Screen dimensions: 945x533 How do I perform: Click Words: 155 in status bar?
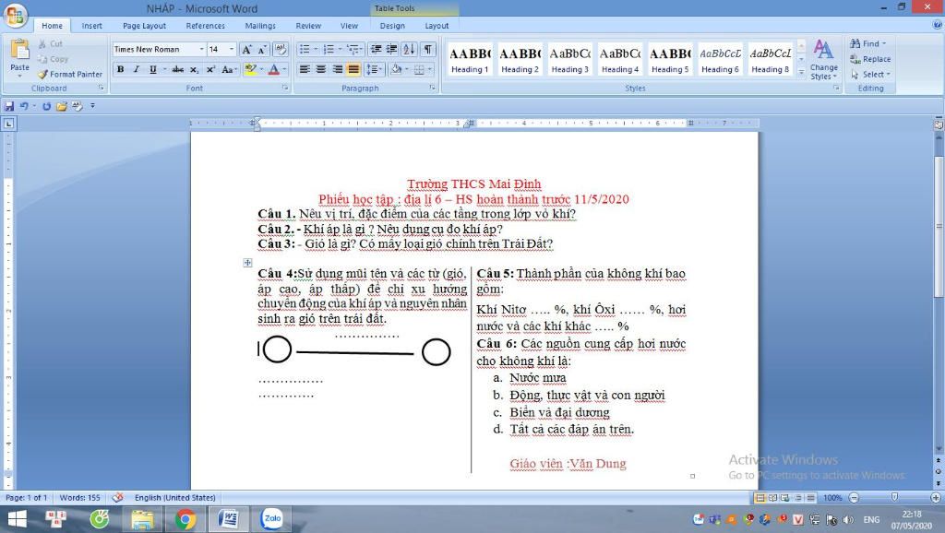pyautogui.click(x=80, y=497)
